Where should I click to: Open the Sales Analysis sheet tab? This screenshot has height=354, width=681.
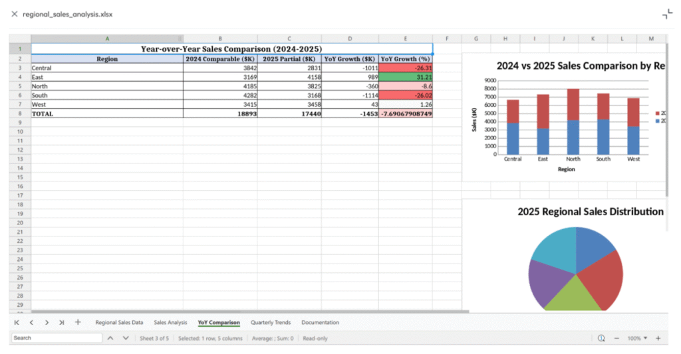coord(170,322)
